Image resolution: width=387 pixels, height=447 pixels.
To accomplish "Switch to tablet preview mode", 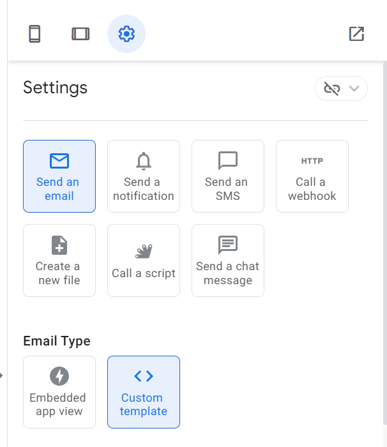I will point(80,34).
